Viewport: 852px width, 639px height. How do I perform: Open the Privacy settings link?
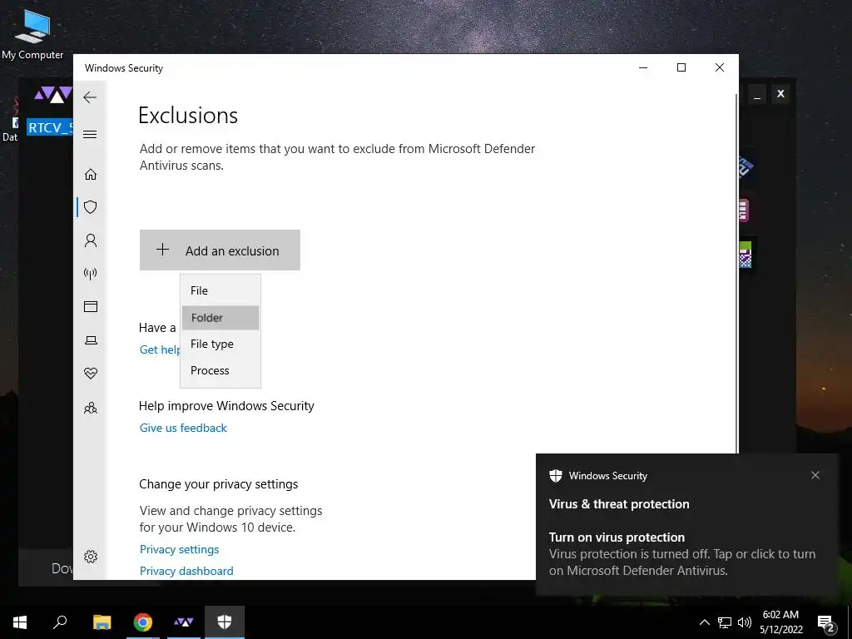180,549
